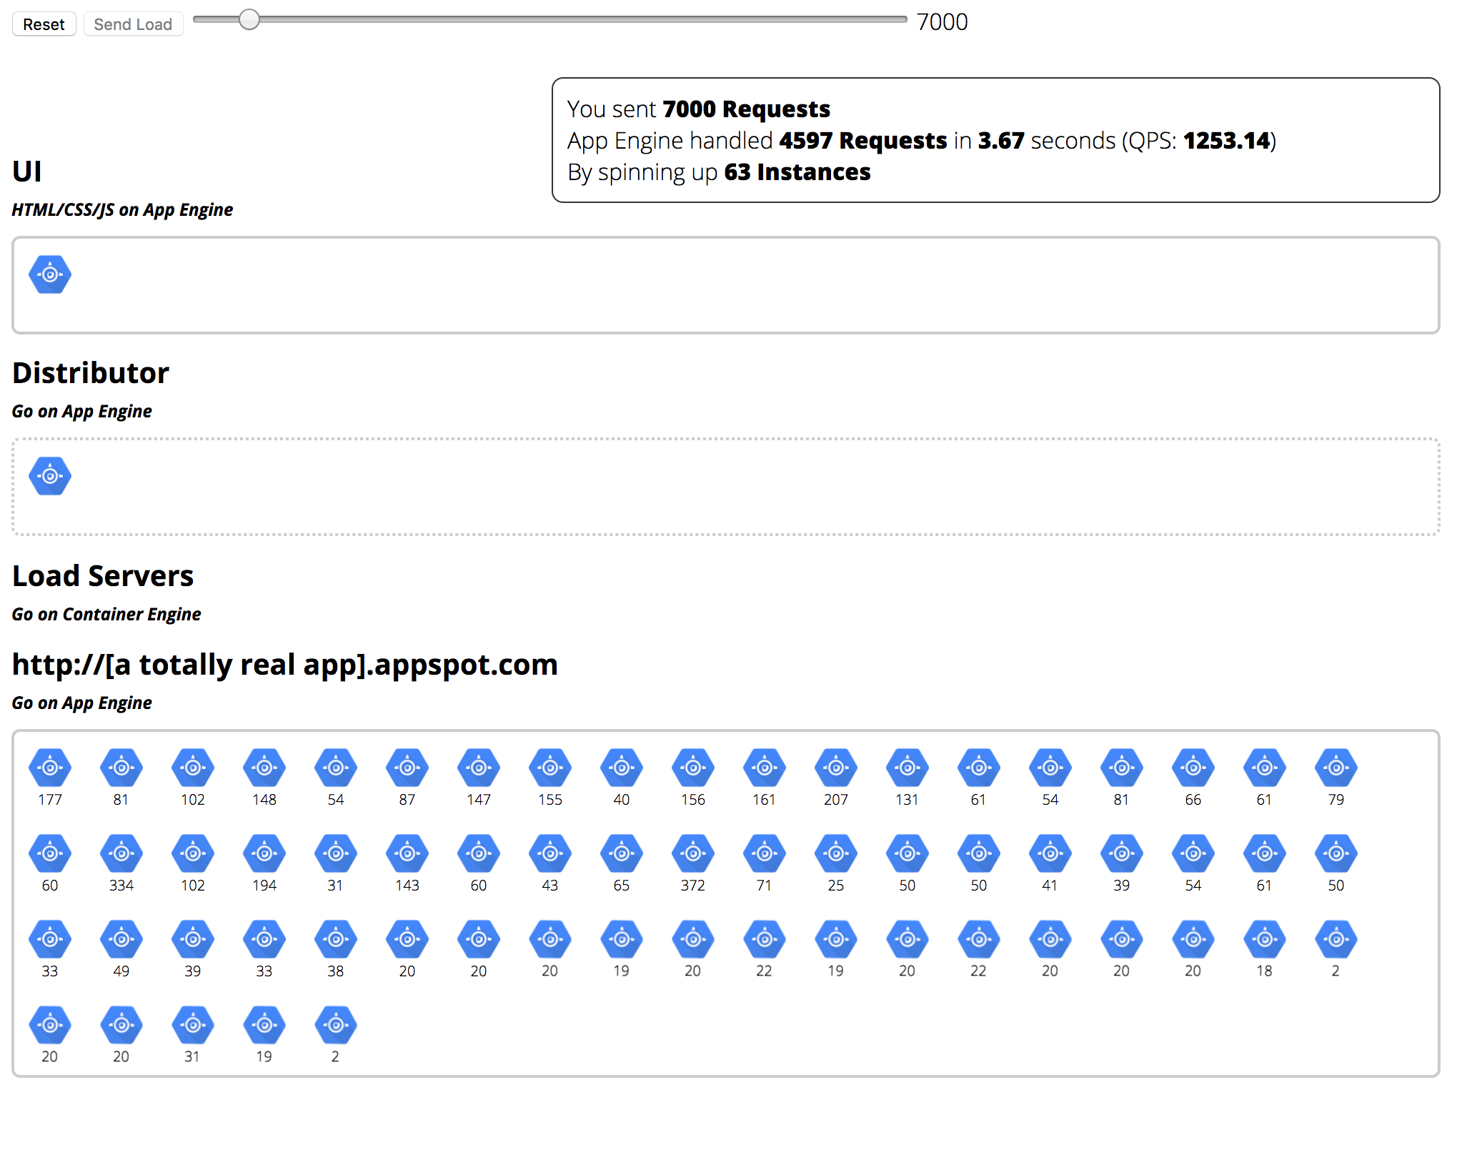Click the appspot.com URL heading

284,665
